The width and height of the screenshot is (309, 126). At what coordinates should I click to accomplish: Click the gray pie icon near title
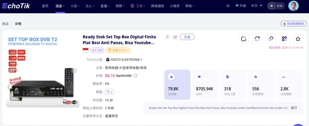tap(167, 37)
